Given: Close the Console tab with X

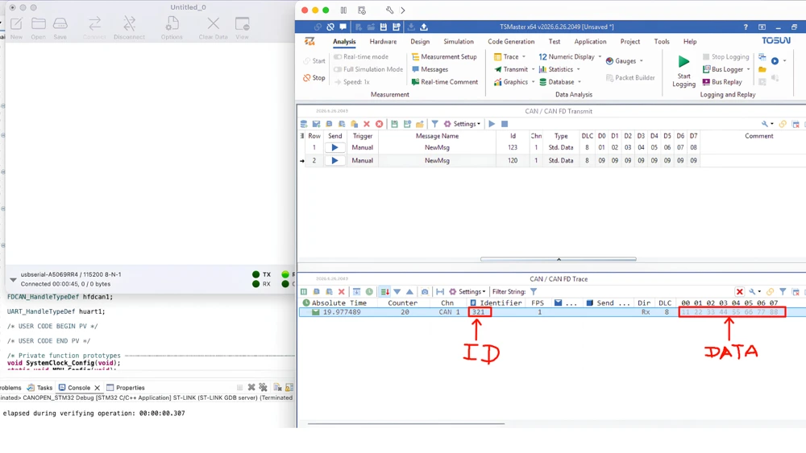Looking at the screenshot, I should (97, 388).
